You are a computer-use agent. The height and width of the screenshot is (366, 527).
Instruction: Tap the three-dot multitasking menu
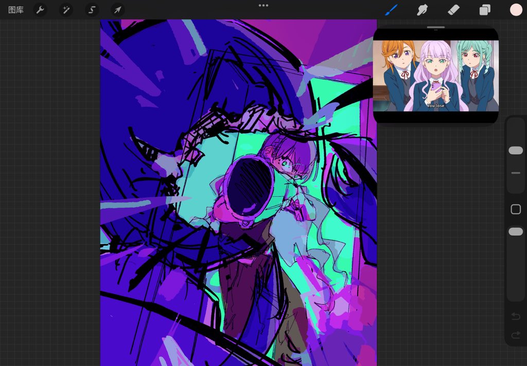click(x=263, y=5)
